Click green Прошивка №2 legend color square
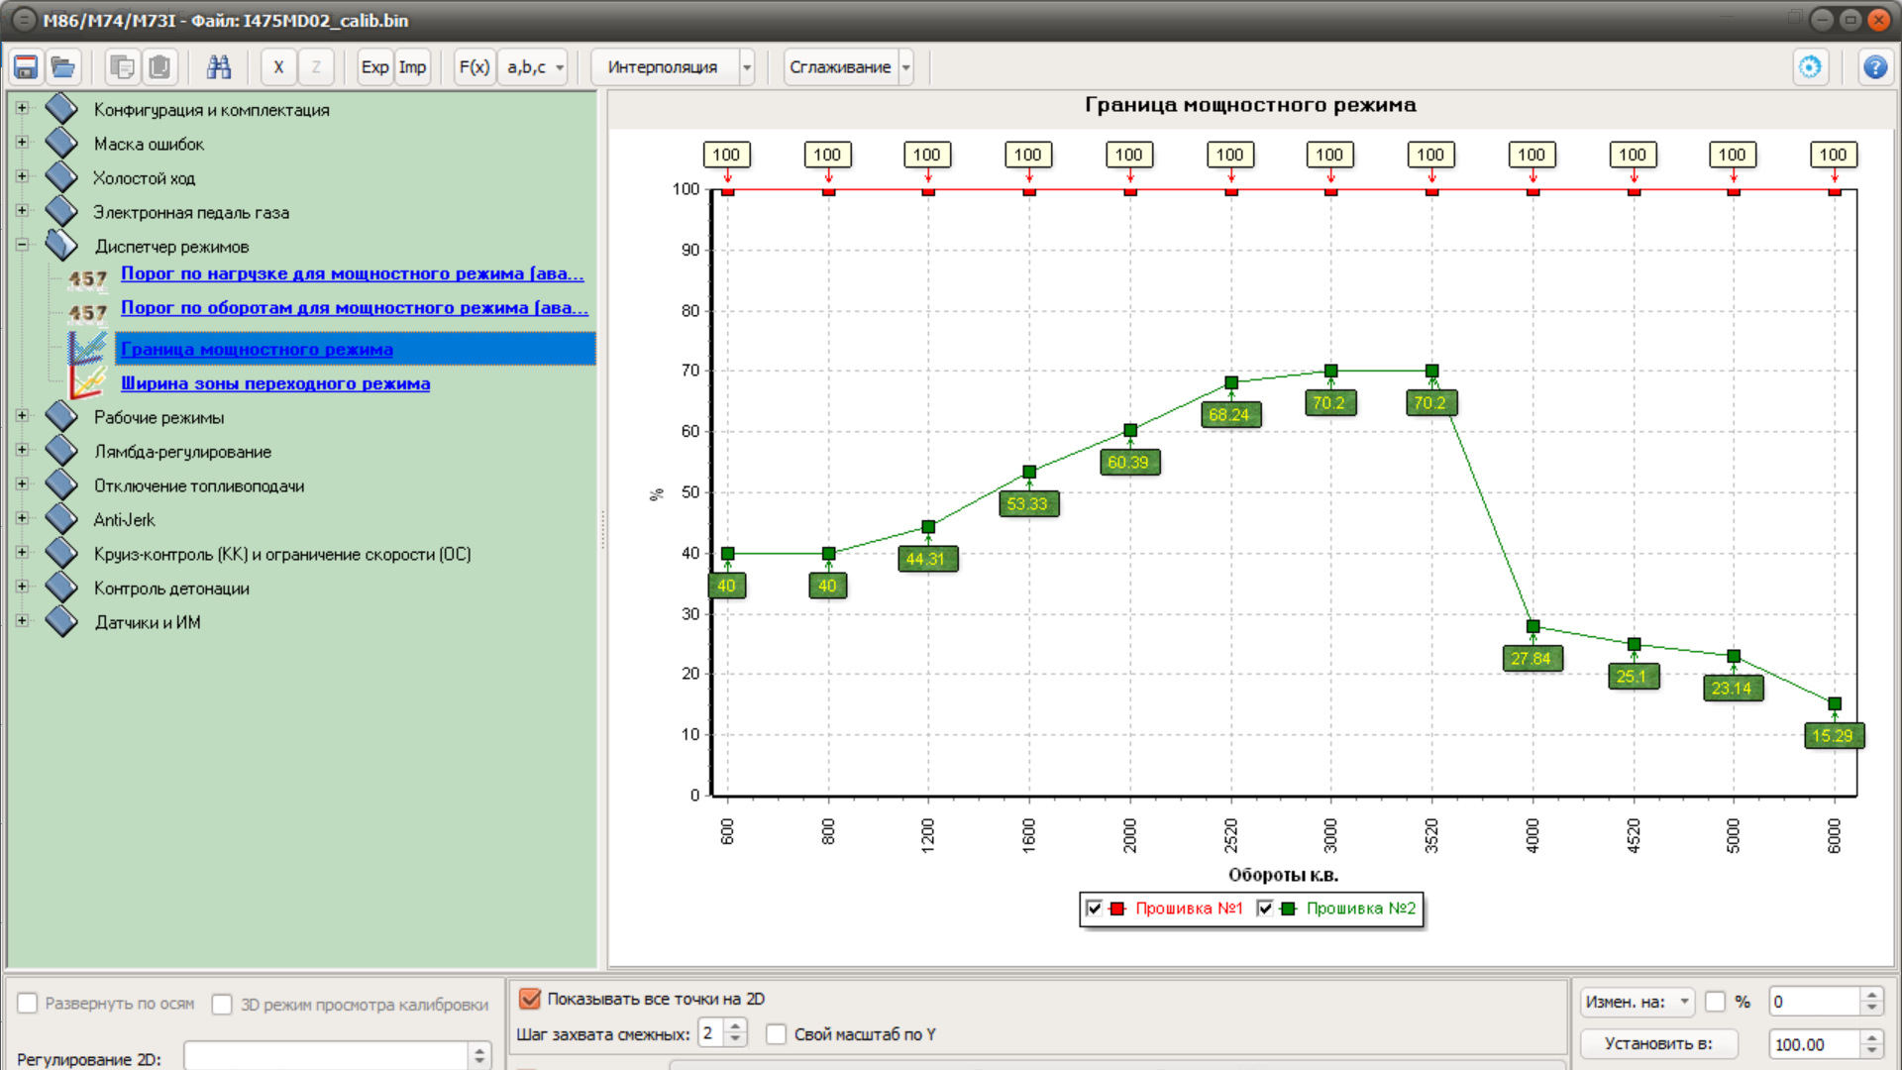This screenshot has width=1902, height=1070. (1288, 909)
